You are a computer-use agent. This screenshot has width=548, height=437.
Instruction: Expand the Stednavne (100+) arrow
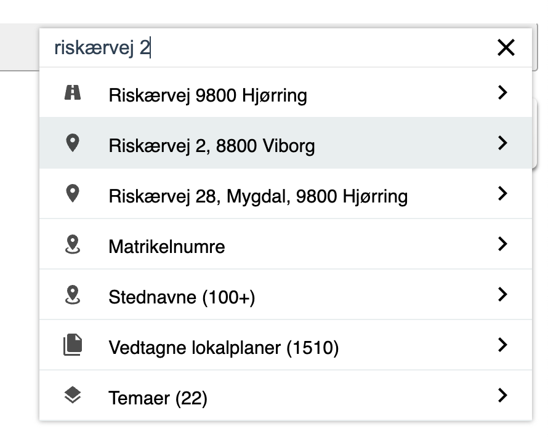tap(503, 295)
